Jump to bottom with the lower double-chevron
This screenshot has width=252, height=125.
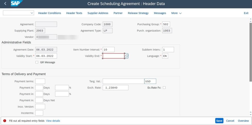pos(250,113)
